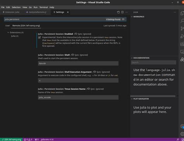This screenshot has height=141, width=184.
Task: Open Settings JSON file icon
Action: coord(118,12)
